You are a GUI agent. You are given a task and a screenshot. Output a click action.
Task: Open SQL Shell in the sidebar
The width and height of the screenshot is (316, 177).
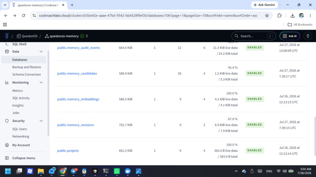click(19, 44)
